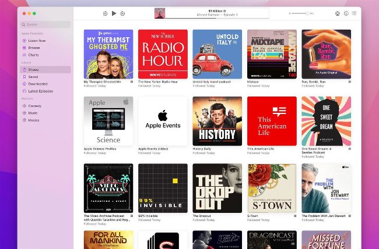Skip back using the rewind icon
379x249 pixels.
[105, 13]
